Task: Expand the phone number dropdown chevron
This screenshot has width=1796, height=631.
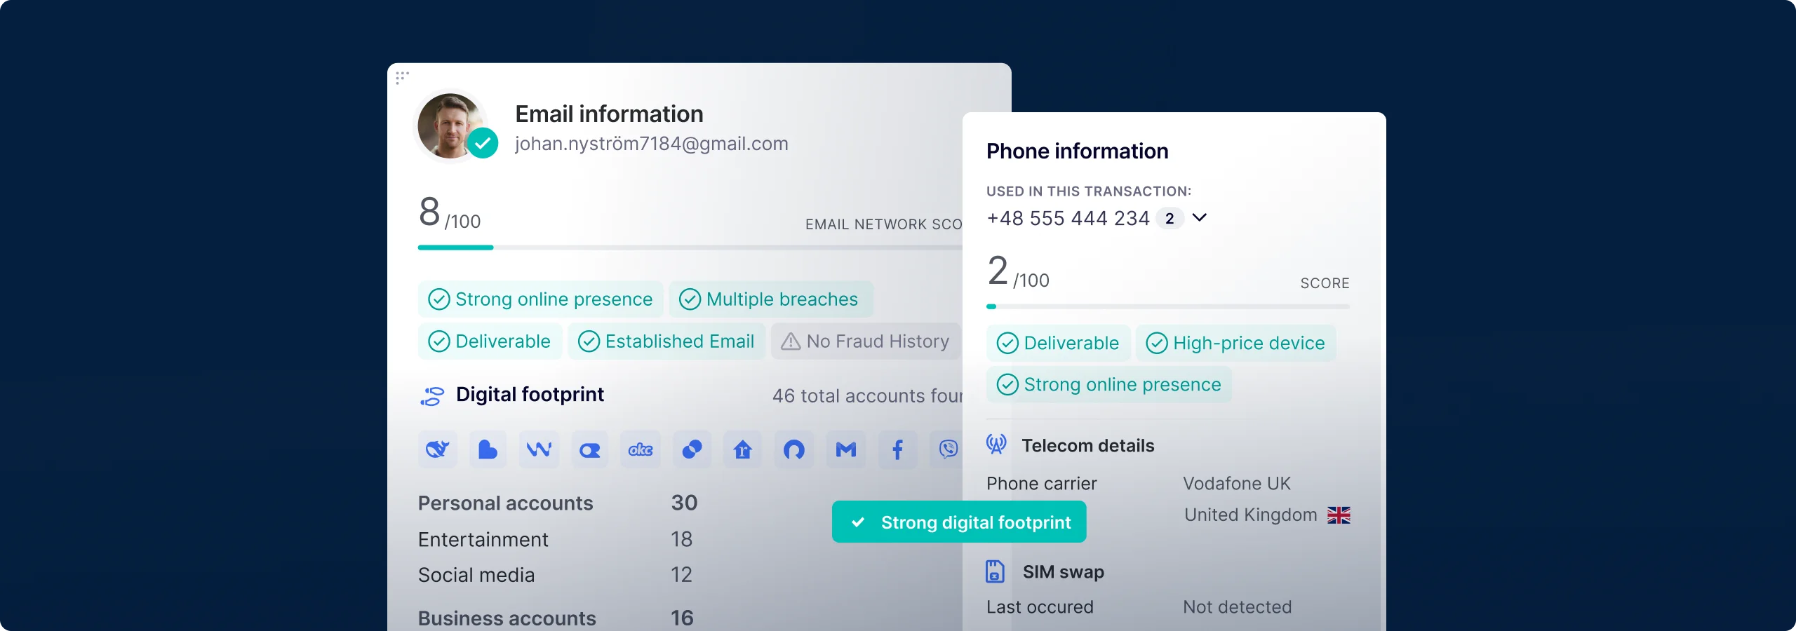Action: click(x=1200, y=217)
